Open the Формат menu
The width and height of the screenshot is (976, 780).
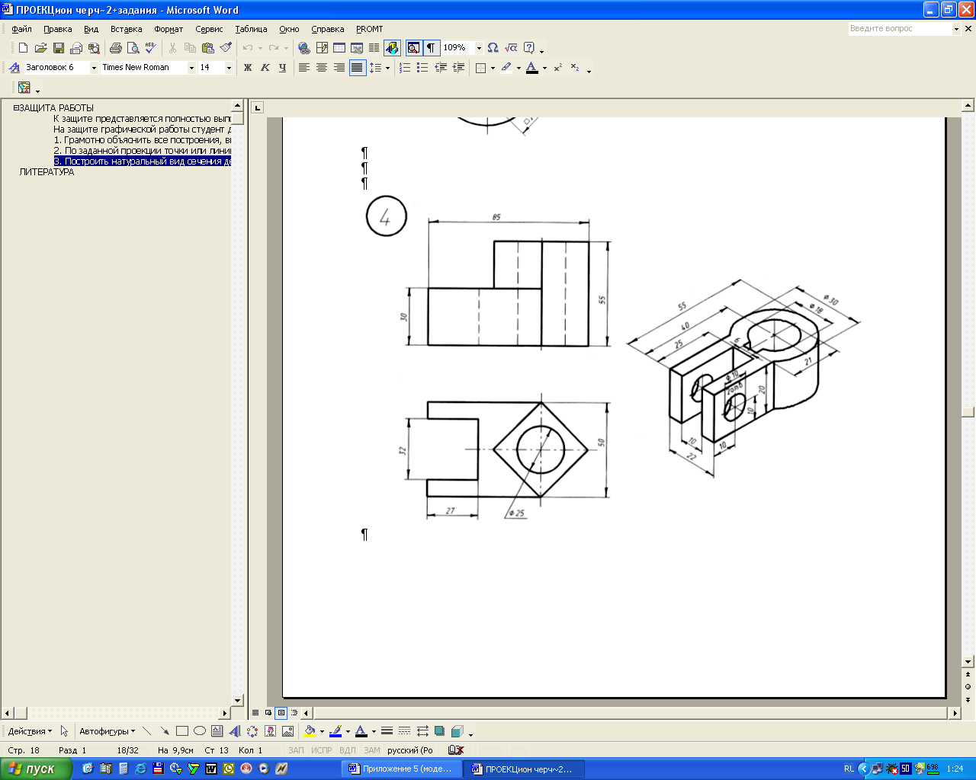169,29
